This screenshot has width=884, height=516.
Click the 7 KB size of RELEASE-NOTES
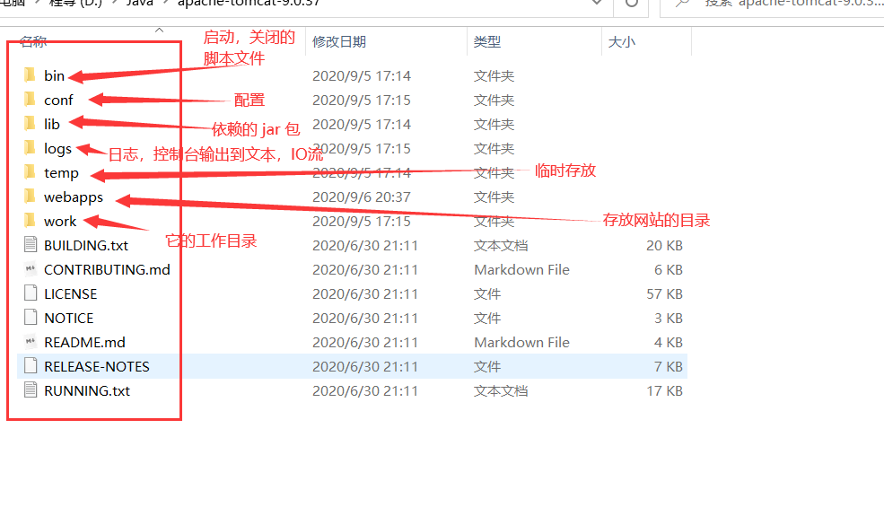tap(668, 366)
